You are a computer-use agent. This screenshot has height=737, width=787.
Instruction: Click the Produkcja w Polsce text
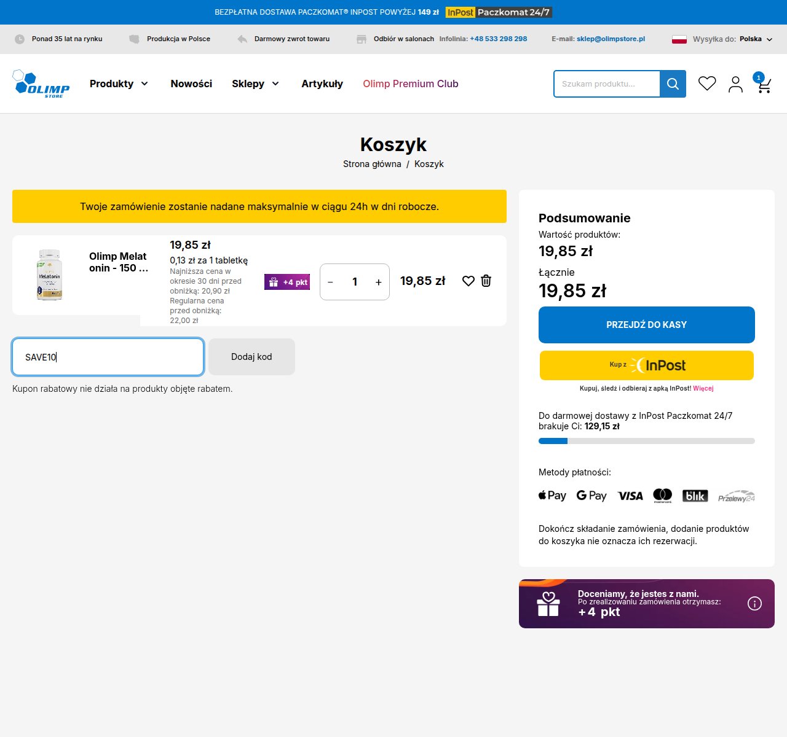point(178,39)
